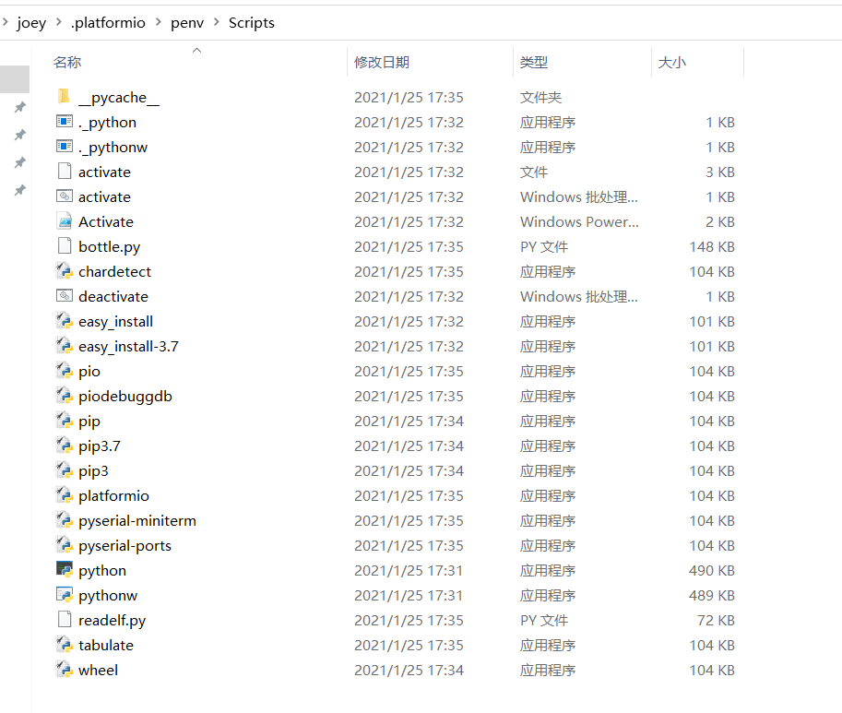Image resolution: width=842 pixels, height=713 pixels.
Task: Select the file name deactivate
Action: click(x=113, y=296)
